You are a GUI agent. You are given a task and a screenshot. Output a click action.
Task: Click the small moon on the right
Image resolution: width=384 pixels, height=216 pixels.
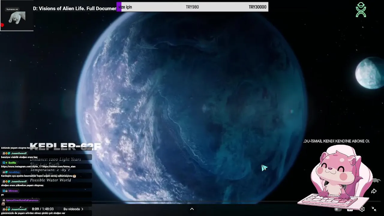click(x=370, y=73)
